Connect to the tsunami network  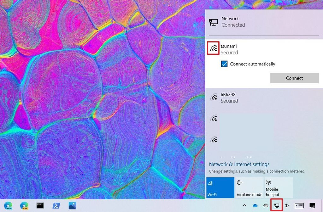(294, 78)
